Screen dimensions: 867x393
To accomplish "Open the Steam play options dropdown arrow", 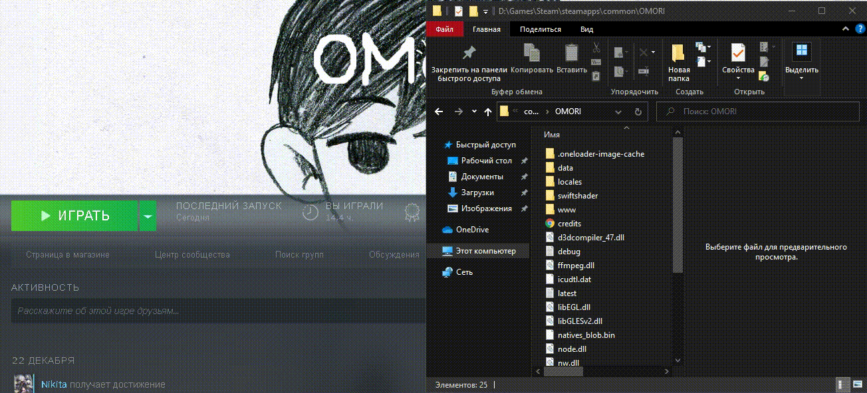I will tap(148, 216).
